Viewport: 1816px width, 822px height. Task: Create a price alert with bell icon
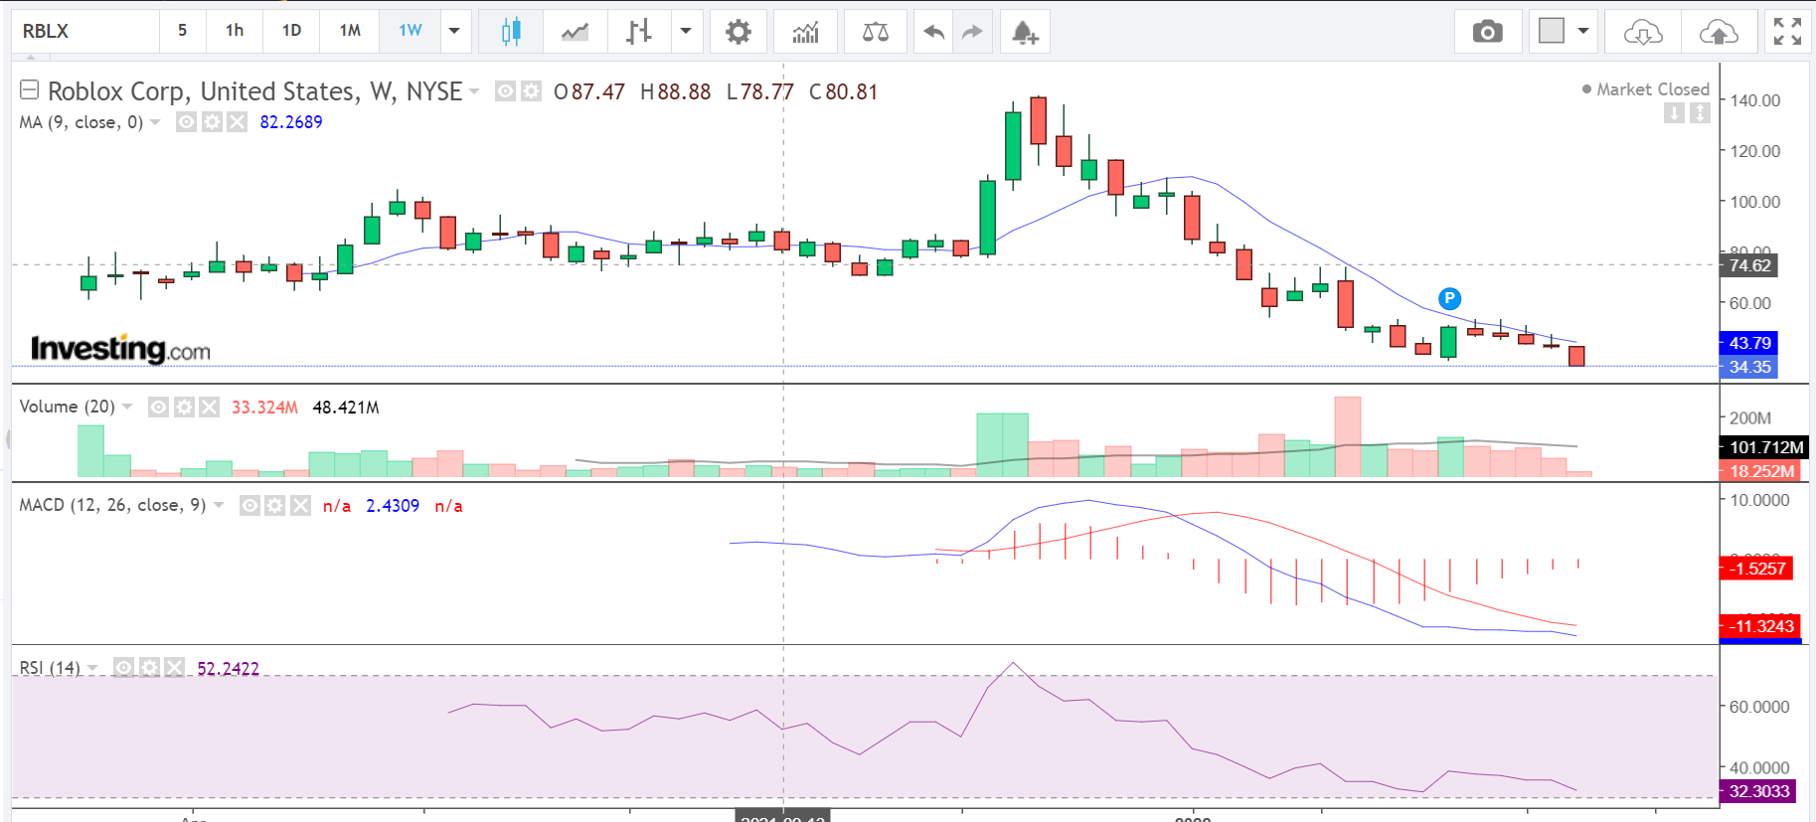(x=1025, y=32)
